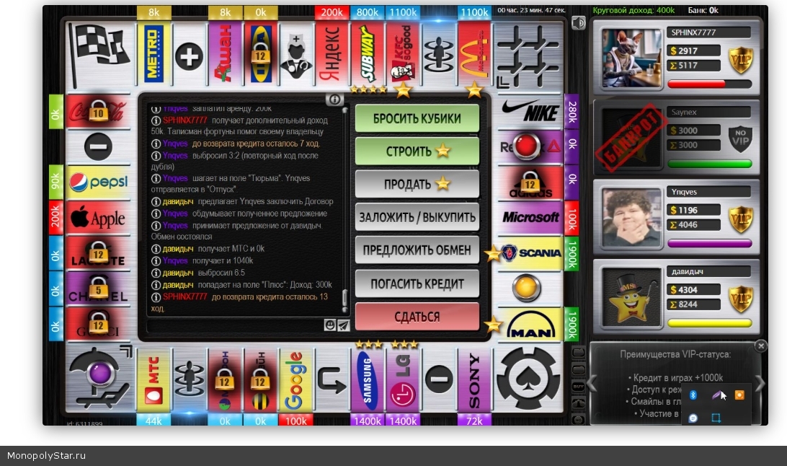Image resolution: width=787 pixels, height=466 pixels.
Task: Click the СТРОИТЬ button
Action: [417, 151]
